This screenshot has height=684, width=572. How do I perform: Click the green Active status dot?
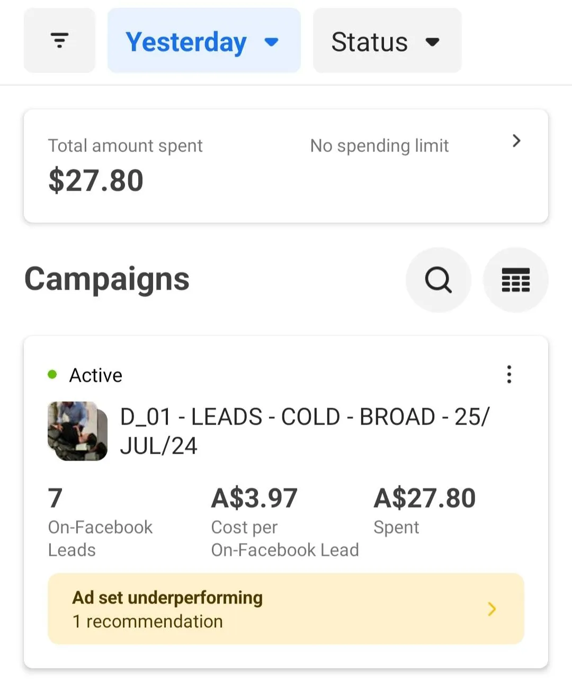[x=52, y=375]
